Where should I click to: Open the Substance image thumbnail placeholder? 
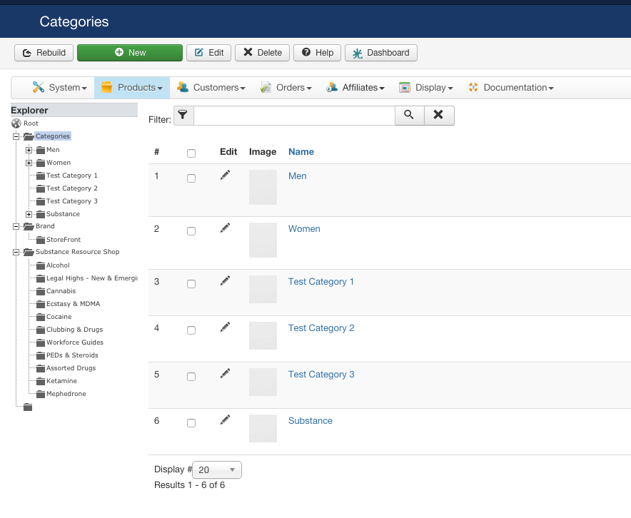263,428
